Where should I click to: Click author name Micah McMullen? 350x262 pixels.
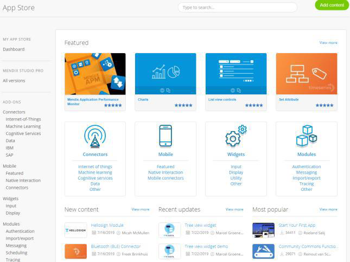[x=136, y=233]
